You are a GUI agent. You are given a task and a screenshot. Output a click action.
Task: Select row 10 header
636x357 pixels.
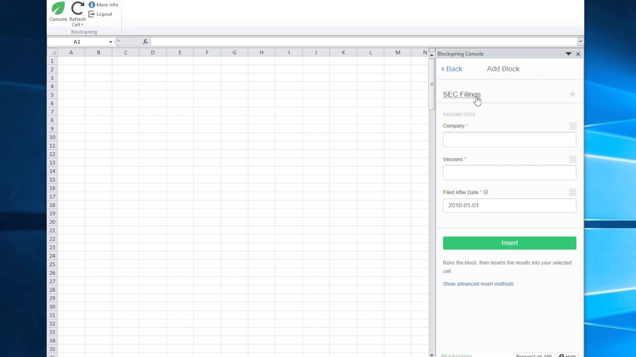(52, 137)
